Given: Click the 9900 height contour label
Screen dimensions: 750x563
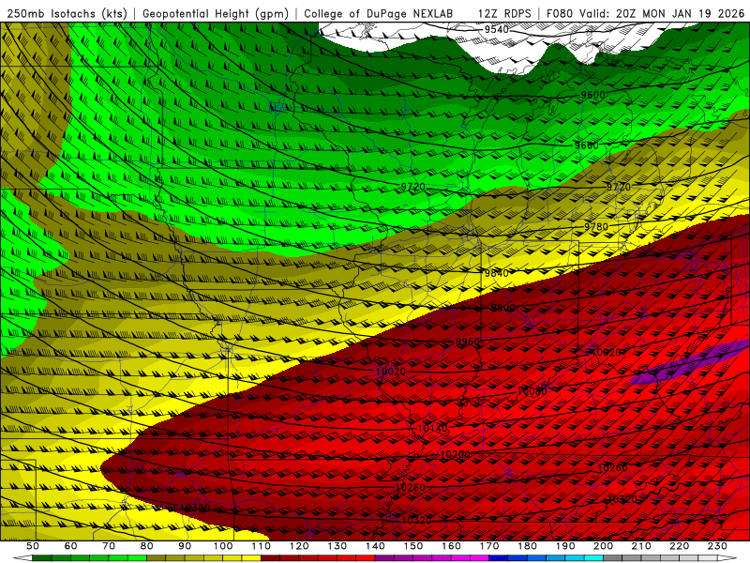Looking at the screenshot, I should tap(503, 308).
